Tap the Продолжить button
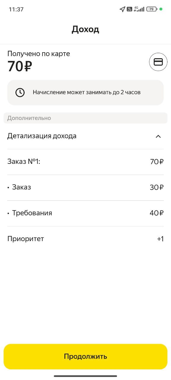Image resolution: width=171 pixels, height=380 pixels. pos(85,357)
